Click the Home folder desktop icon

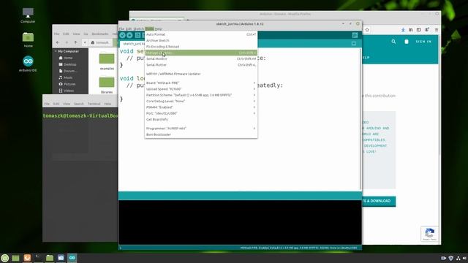point(28,40)
